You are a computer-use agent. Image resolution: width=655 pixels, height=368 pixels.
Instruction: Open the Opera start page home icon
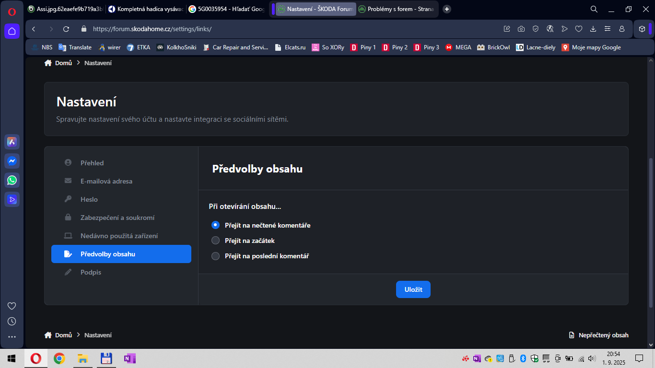click(x=12, y=31)
